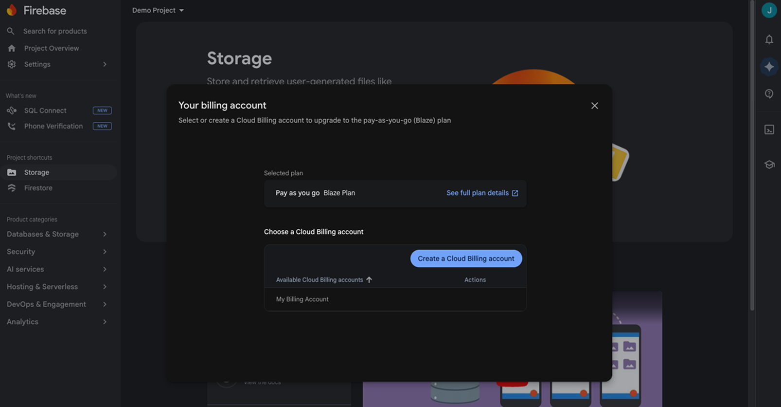Screen dimensions: 781x407
Task: Open Phone Verification menu item
Action: [53, 126]
